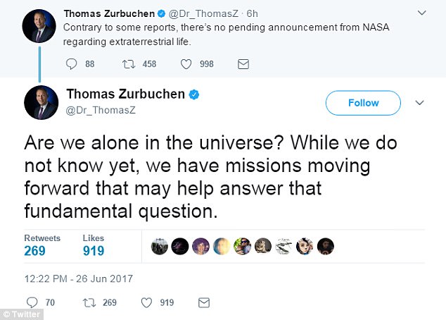View the 919 Likes list
This screenshot has height=320, width=446.
click(94, 245)
